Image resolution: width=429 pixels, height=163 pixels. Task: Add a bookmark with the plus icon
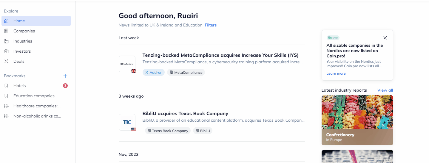pos(65,76)
